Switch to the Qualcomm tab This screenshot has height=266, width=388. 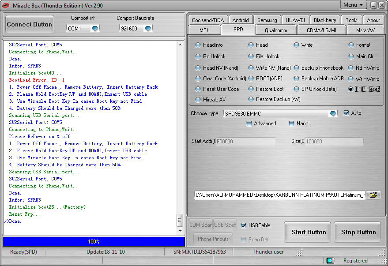pos(276,30)
